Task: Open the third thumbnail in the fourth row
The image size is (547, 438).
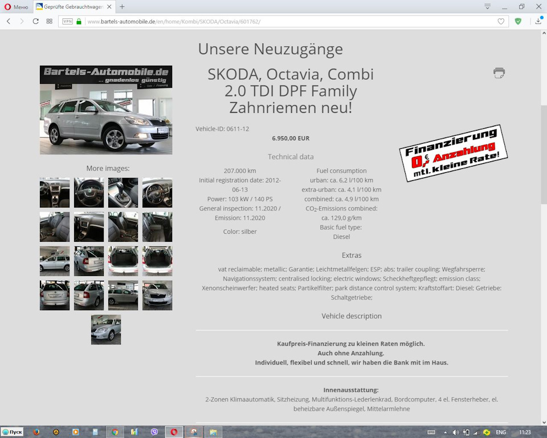Action: coord(123,295)
